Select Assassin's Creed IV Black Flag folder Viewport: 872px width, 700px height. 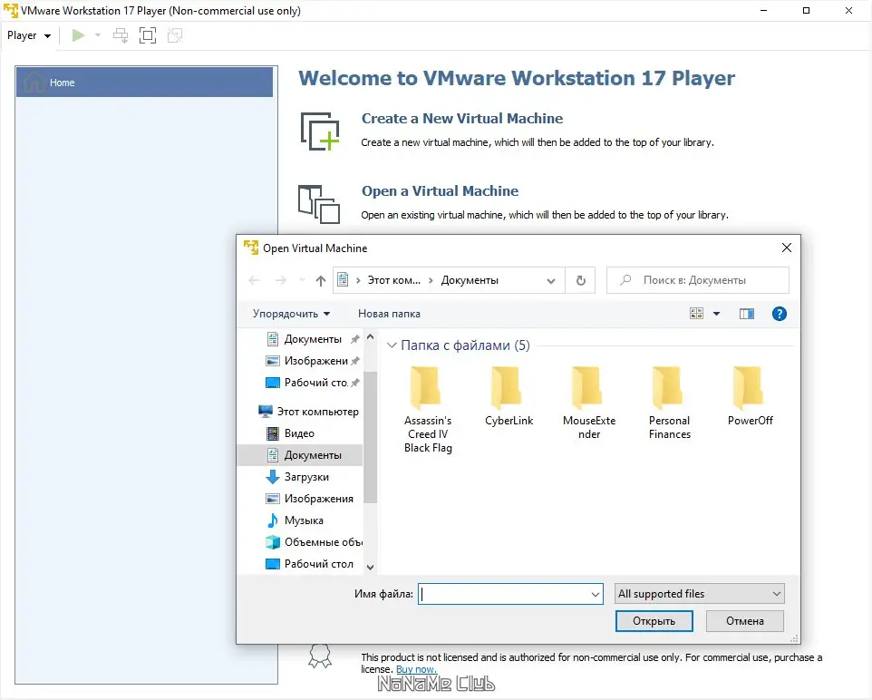click(x=428, y=409)
